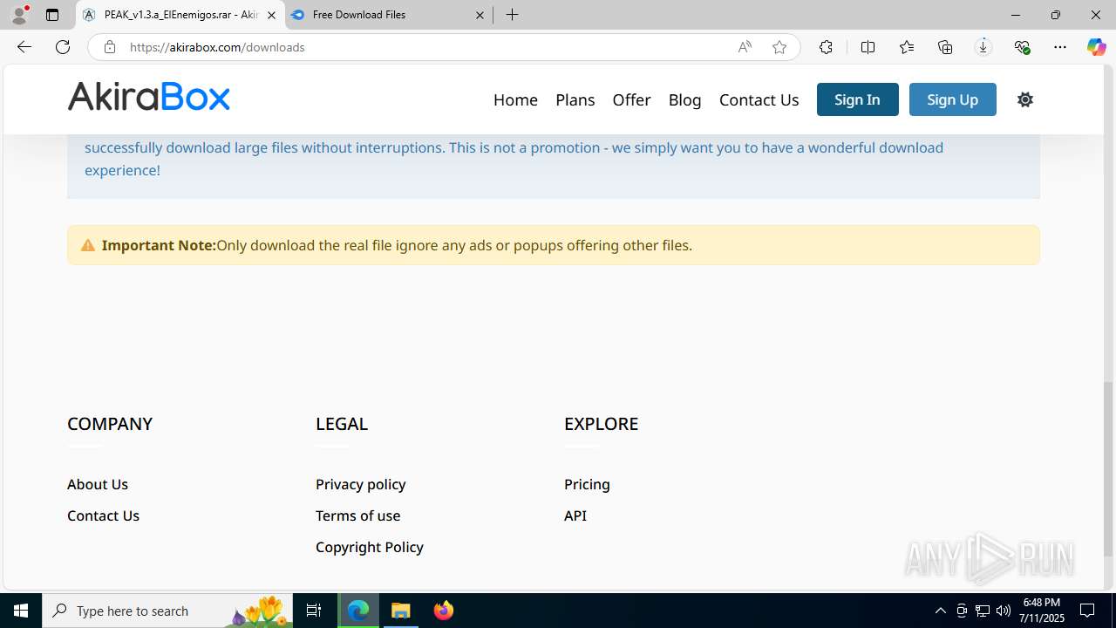The image size is (1116, 628).
Task: Click the browser Back arrow
Action: (24, 47)
